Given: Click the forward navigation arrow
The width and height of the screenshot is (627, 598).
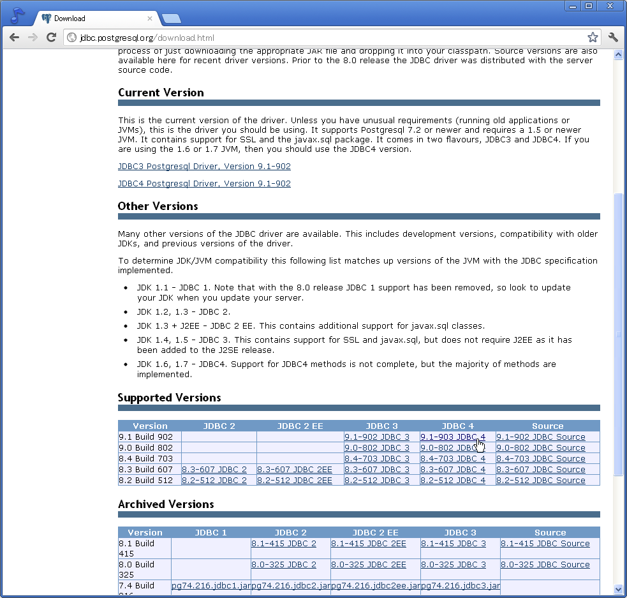Looking at the screenshot, I should 33,37.
